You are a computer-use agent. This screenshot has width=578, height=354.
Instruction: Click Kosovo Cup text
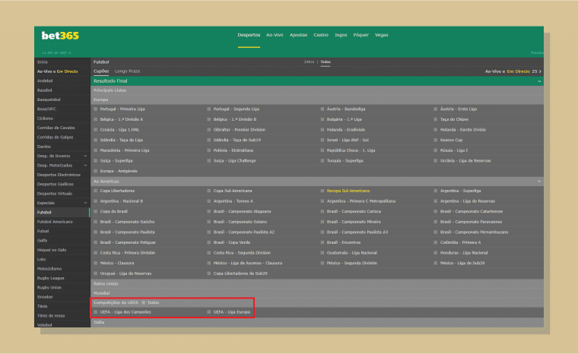pyautogui.click(x=451, y=140)
